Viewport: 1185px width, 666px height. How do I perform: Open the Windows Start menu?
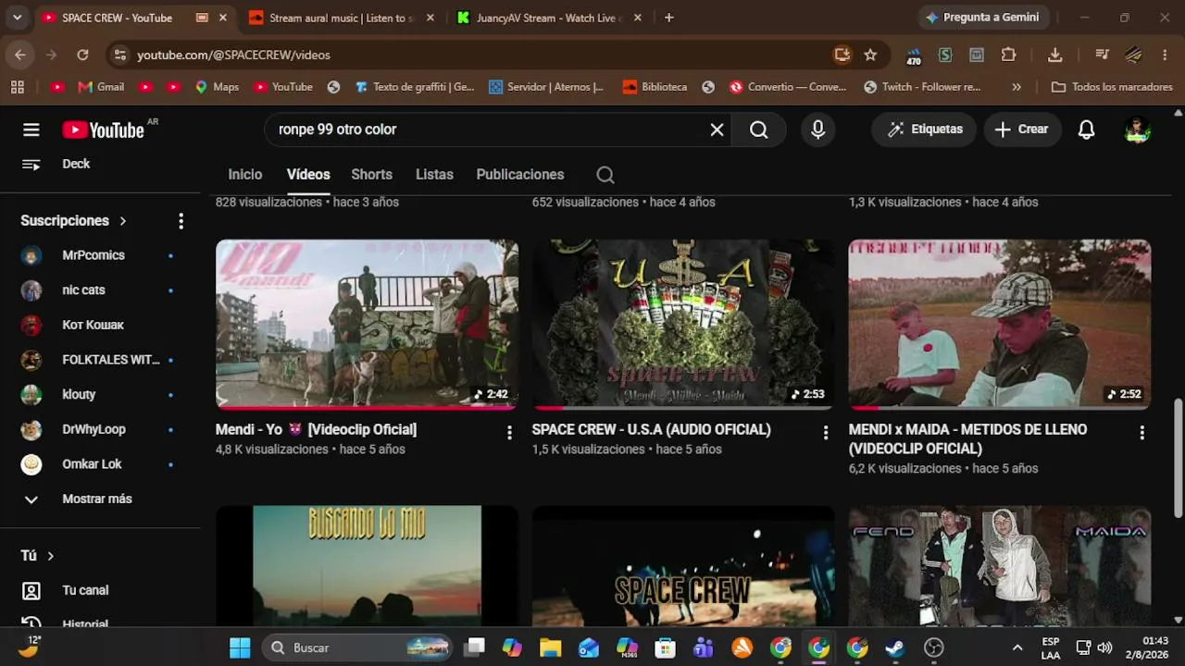coord(240,647)
